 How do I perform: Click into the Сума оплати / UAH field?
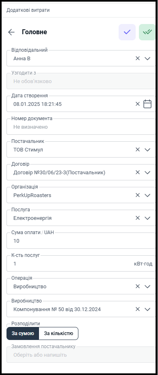point(81,241)
